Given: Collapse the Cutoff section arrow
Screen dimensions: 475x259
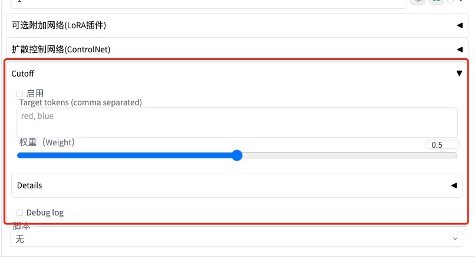Looking at the screenshot, I should [x=459, y=74].
